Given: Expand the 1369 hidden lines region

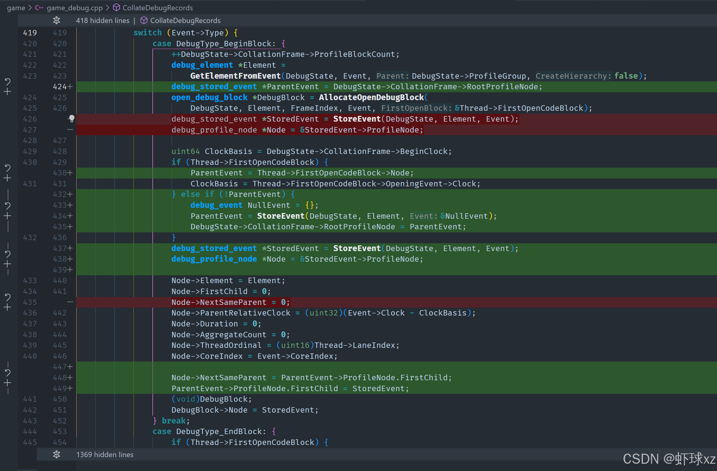Looking at the screenshot, I should 57,454.
